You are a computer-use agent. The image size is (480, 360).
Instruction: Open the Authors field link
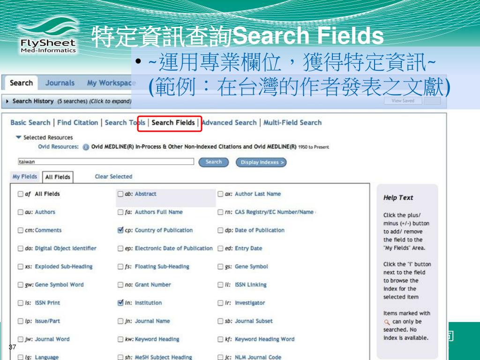[x=45, y=212]
